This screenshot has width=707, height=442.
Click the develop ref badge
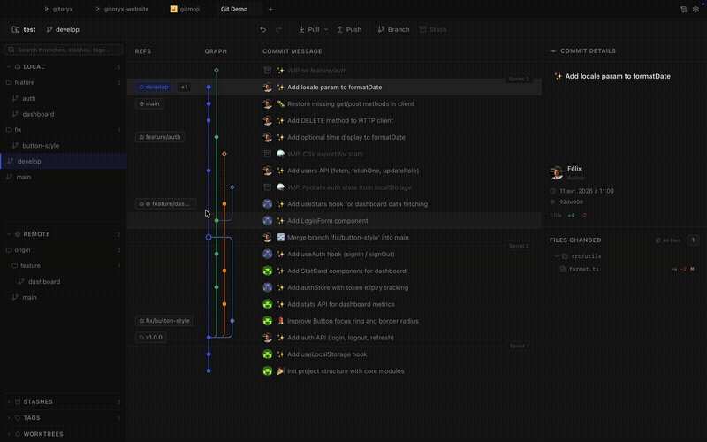154,87
